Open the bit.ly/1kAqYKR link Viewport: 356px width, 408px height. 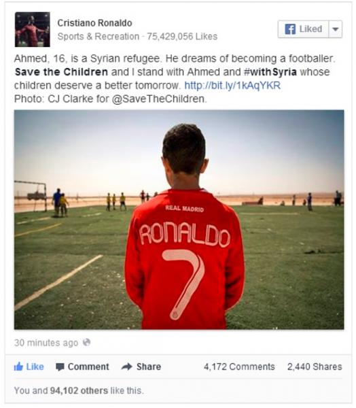pos(232,86)
